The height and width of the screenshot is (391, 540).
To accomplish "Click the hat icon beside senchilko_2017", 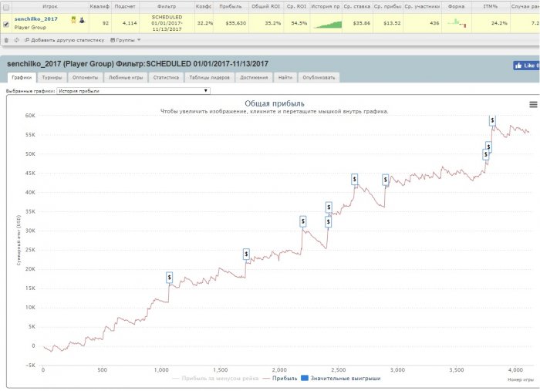I will [x=82, y=19].
